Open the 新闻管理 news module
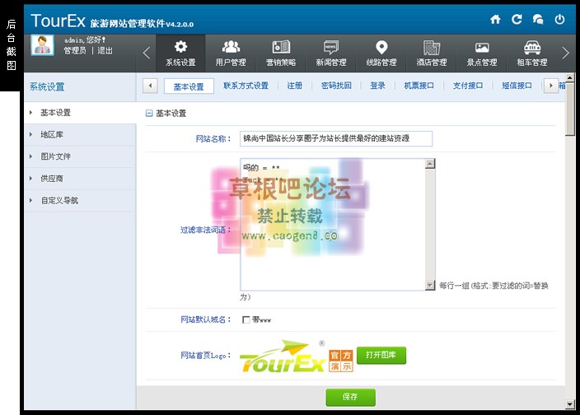 [331, 53]
